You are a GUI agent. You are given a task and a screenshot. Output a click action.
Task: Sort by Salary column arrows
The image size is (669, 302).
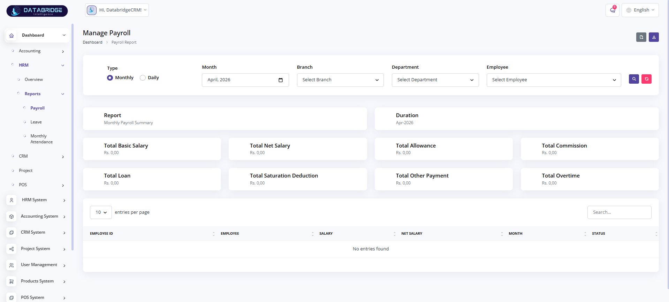click(x=395, y=234)
